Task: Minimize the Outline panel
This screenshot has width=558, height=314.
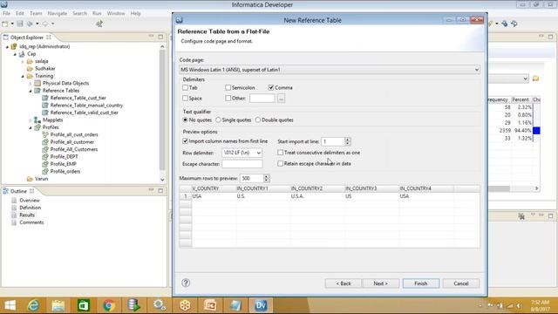Action: pos(151,191)
